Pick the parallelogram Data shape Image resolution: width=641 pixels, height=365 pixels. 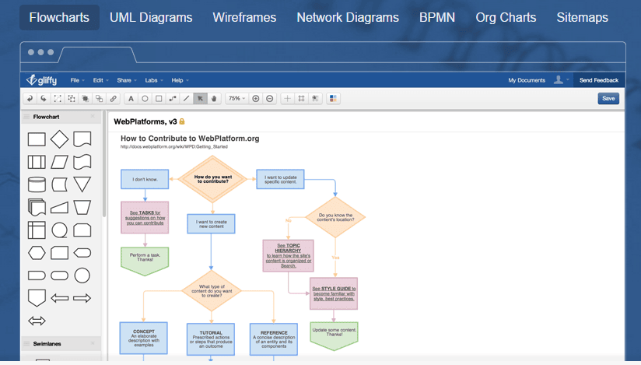pos(59,162)
